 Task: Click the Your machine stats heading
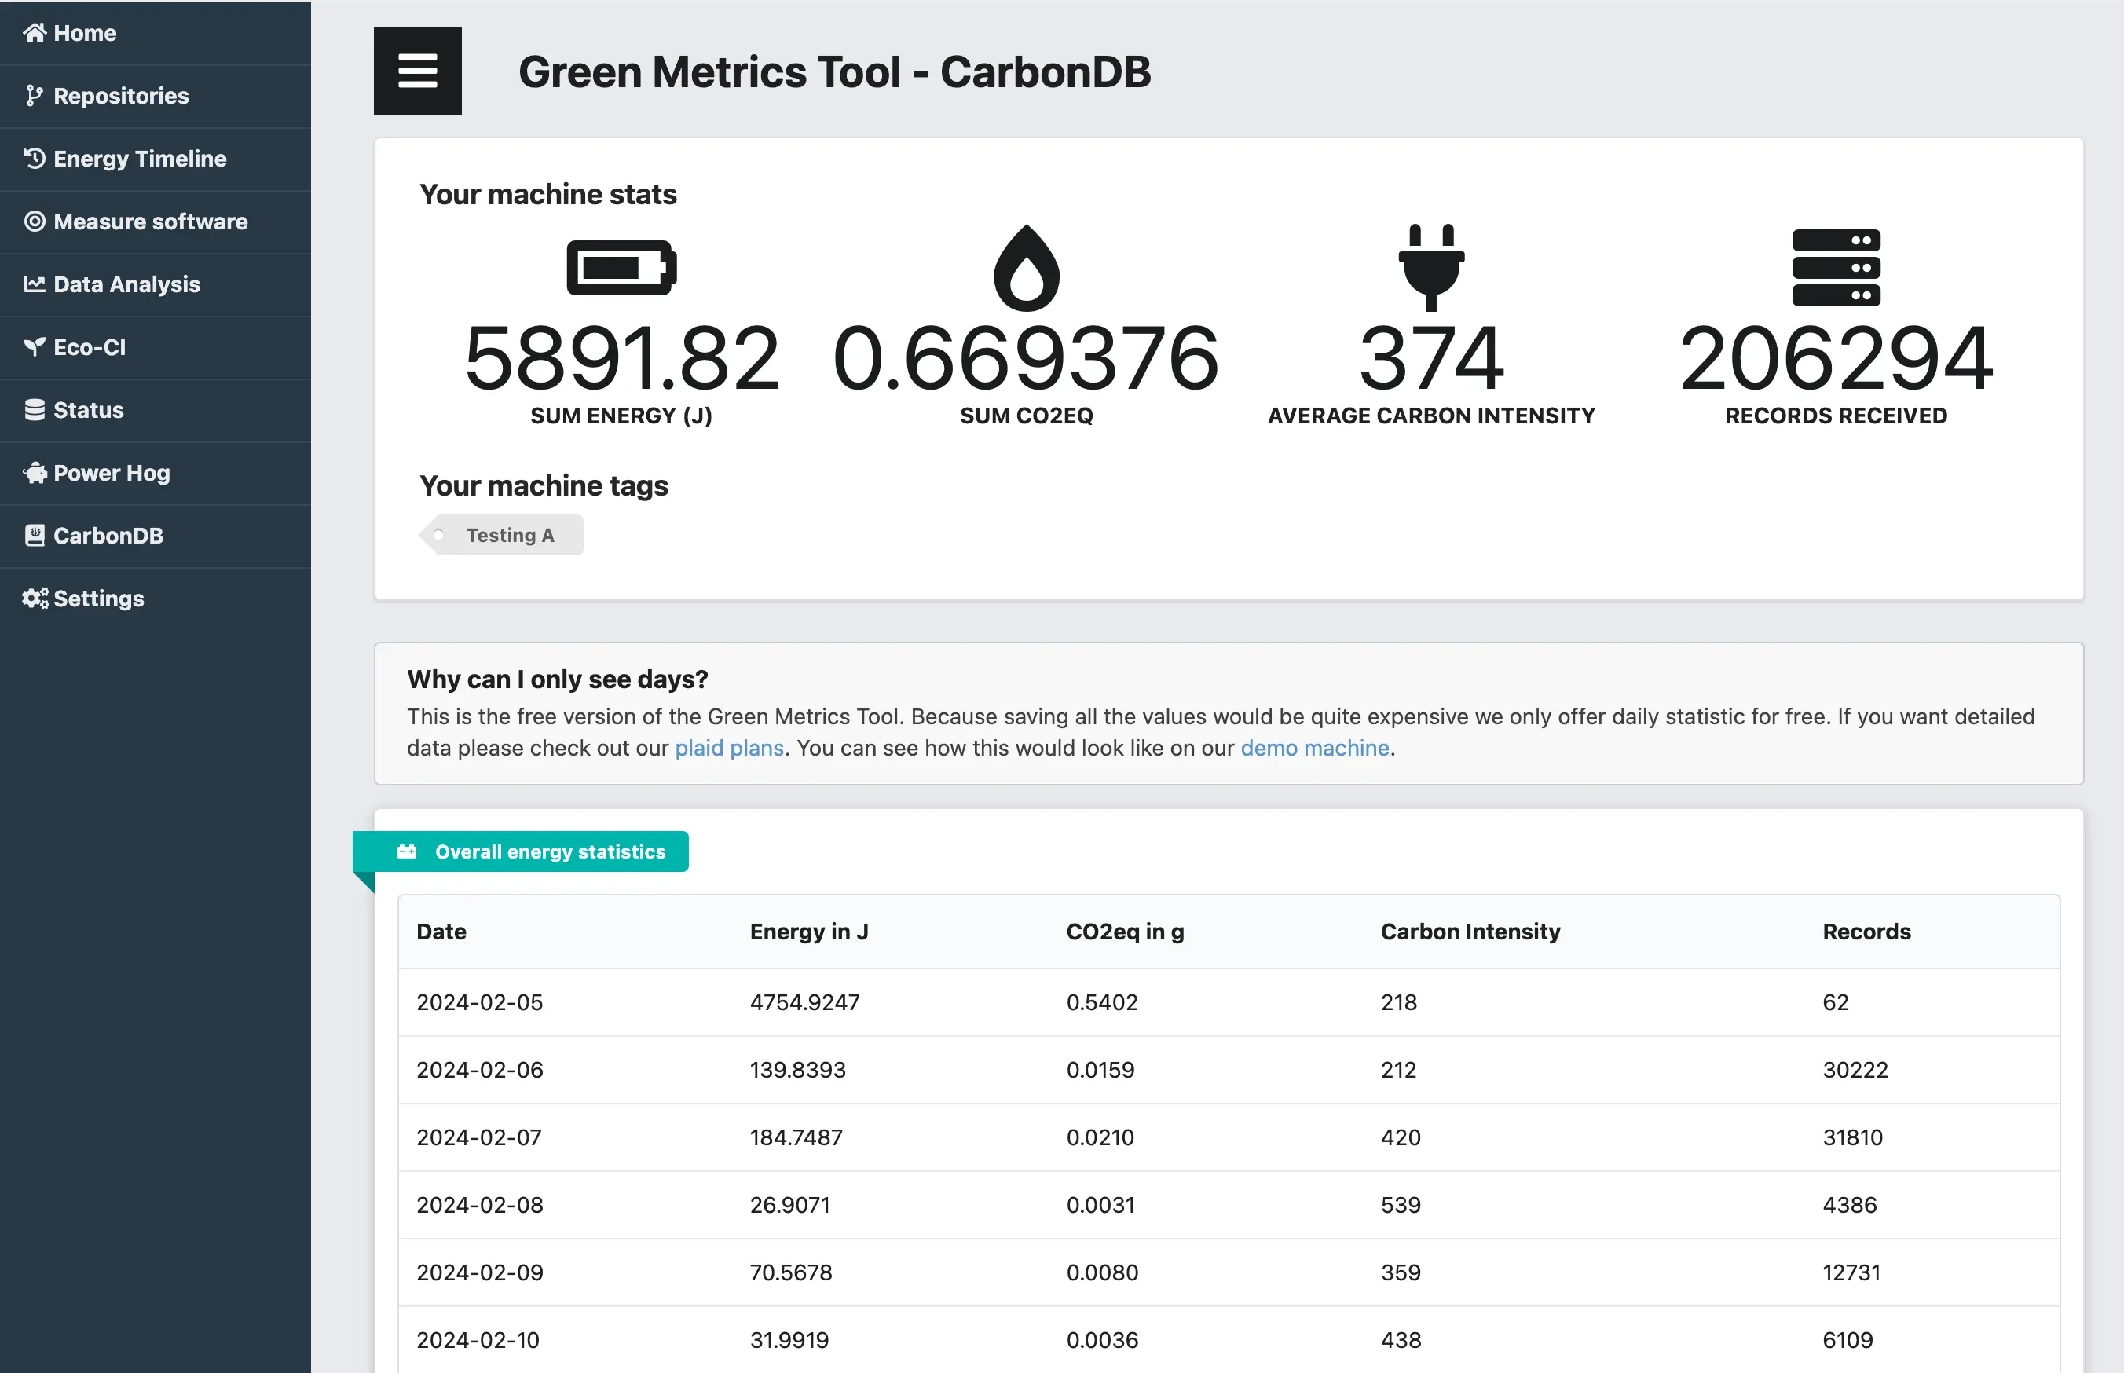(x=548, y=194)
